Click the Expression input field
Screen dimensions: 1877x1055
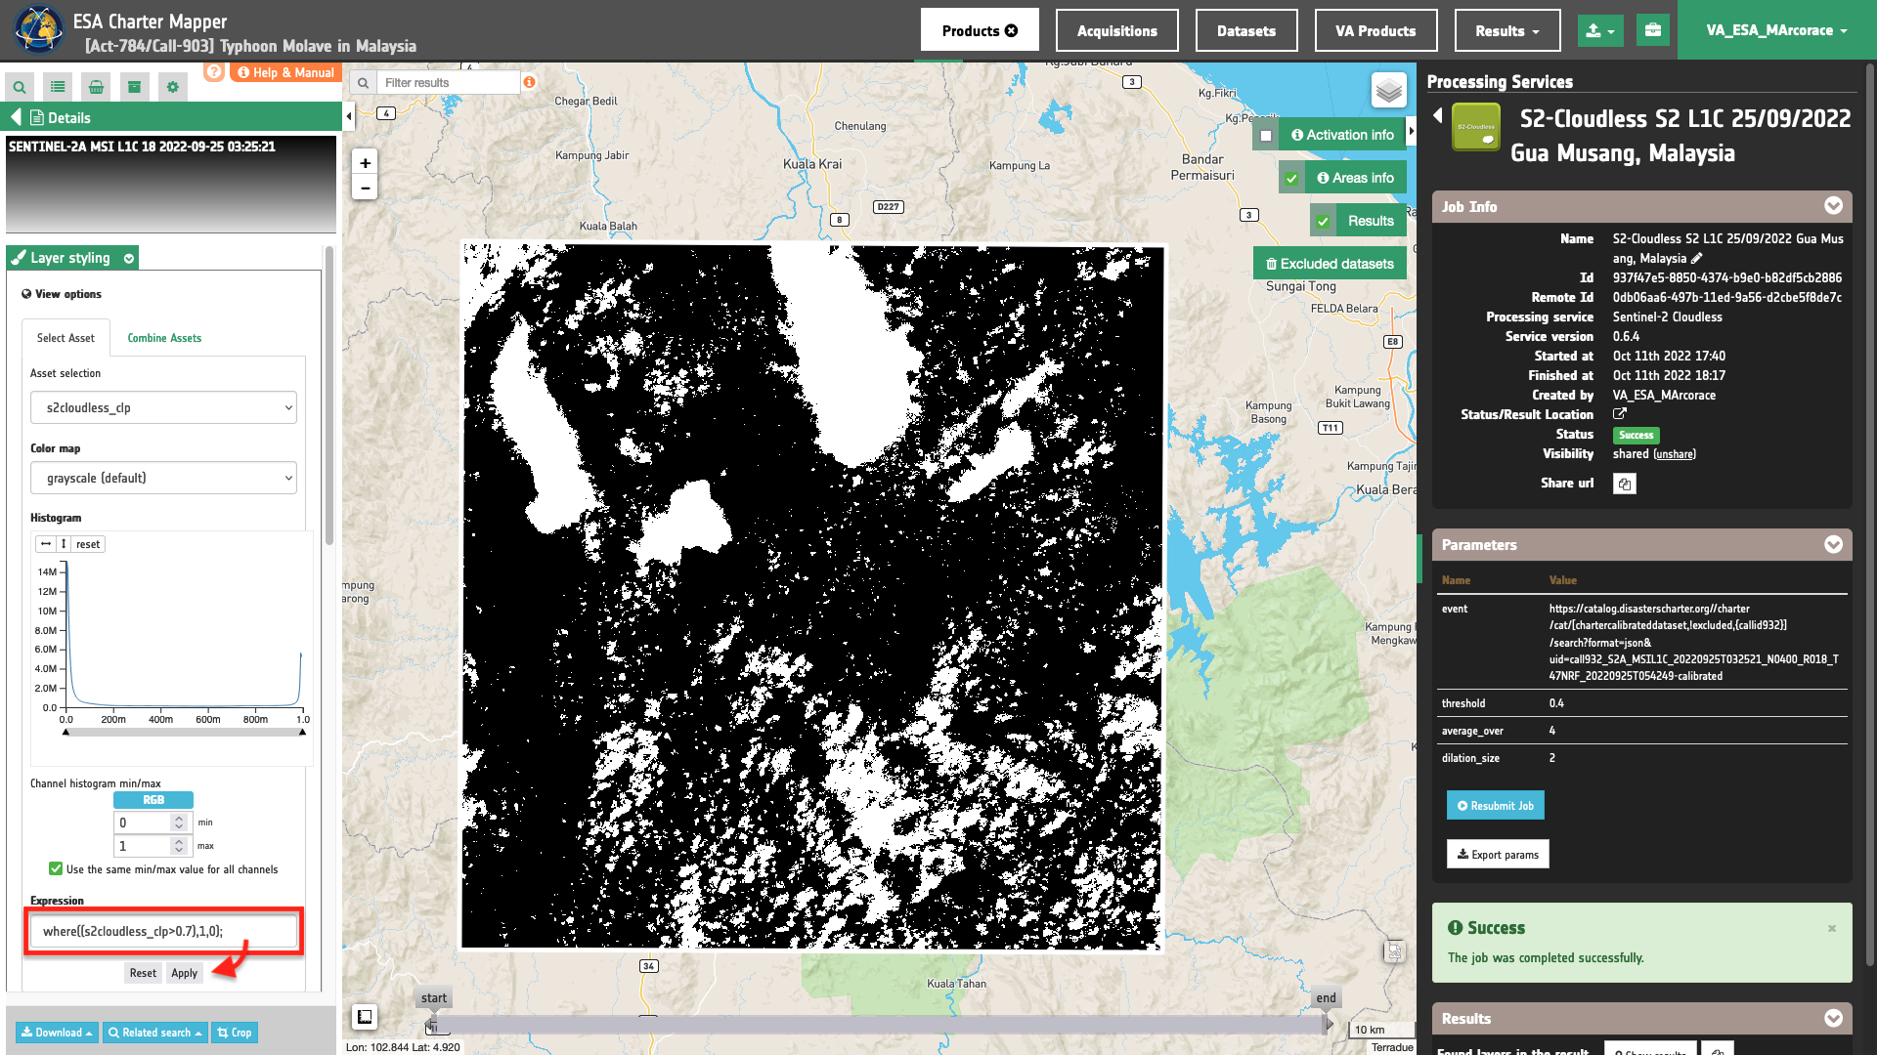[163, 931]
